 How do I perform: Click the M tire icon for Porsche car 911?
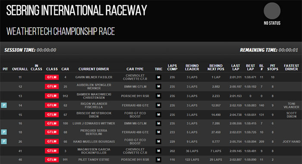(158, 159)
